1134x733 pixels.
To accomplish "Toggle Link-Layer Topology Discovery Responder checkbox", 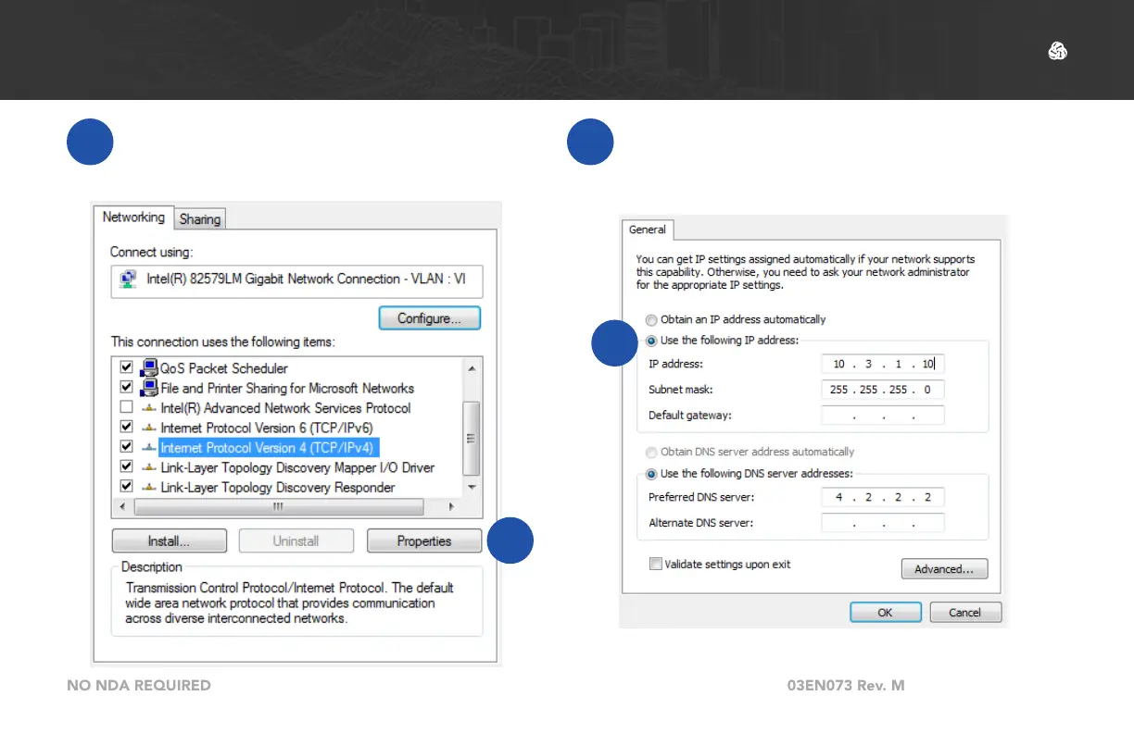I will click(126, 487).
